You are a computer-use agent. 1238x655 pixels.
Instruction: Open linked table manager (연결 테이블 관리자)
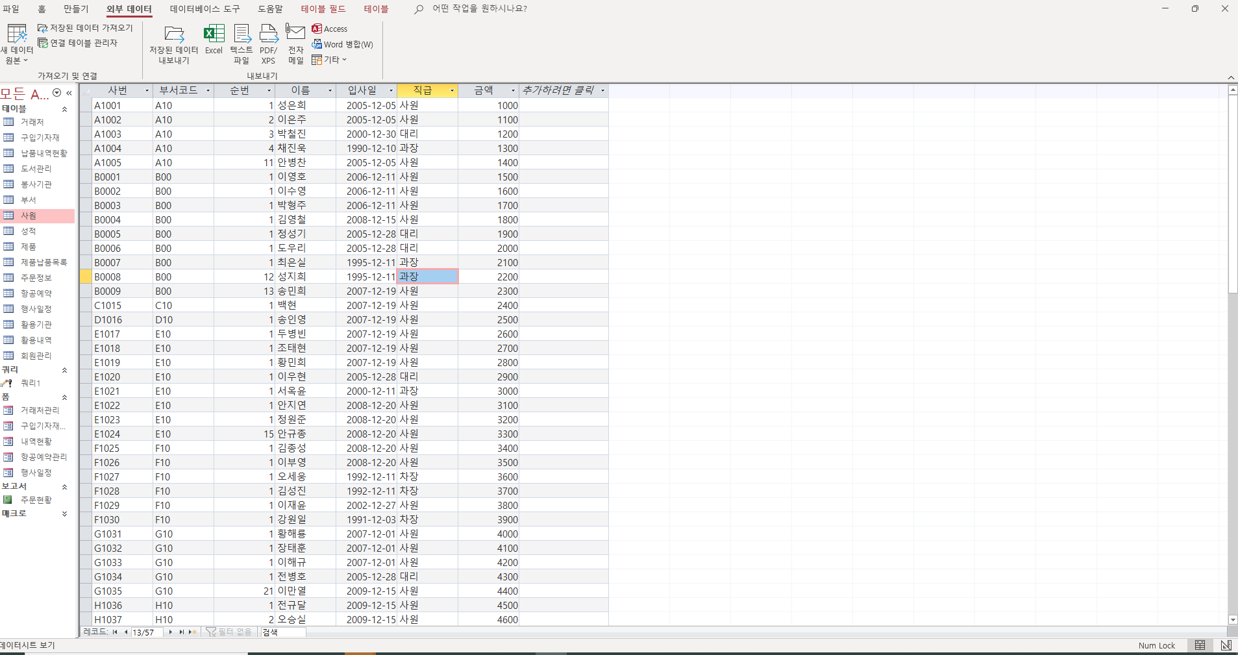78,43
